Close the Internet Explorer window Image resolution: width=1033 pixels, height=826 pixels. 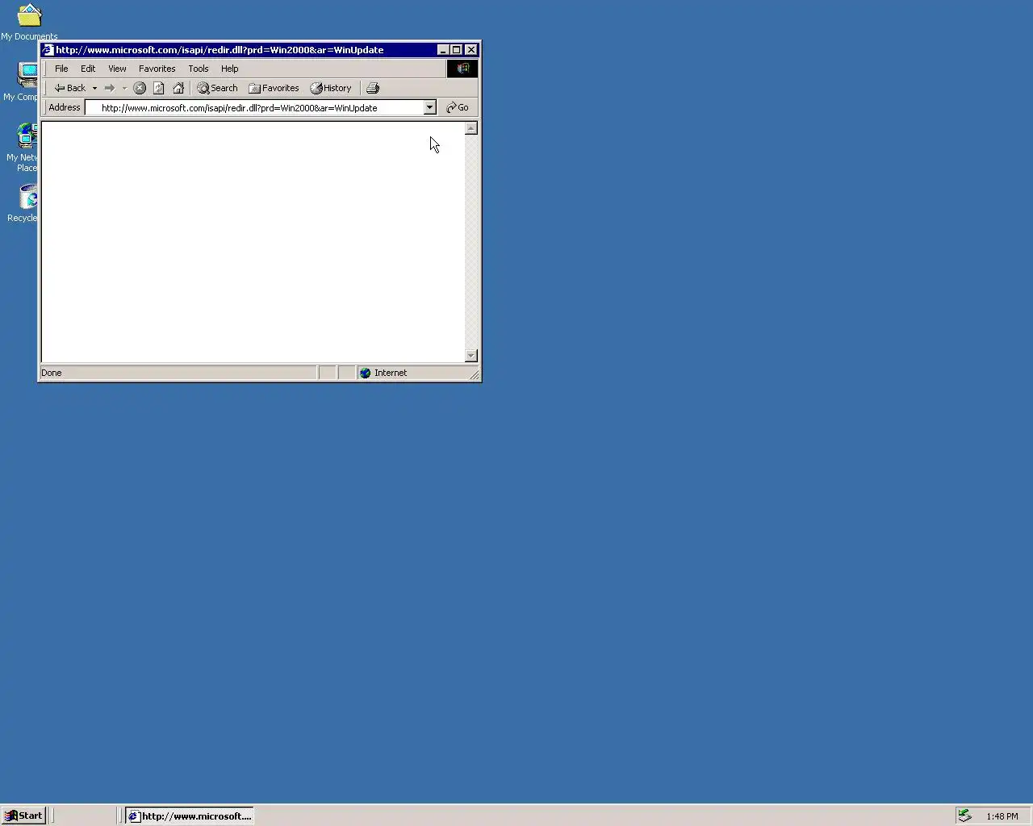tap(471, 50)
